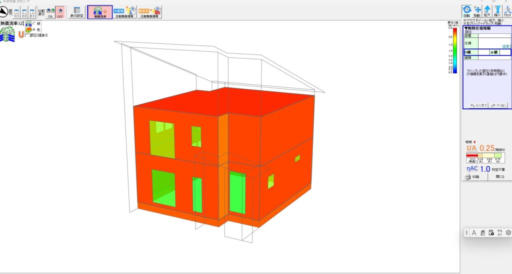This screenshot has width=512, height=274.
Task: Click the 縮小 zoom out icon
Action: coord(497,10)
